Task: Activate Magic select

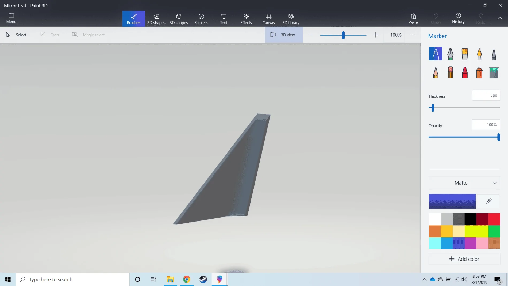Action: click(88, 35)
